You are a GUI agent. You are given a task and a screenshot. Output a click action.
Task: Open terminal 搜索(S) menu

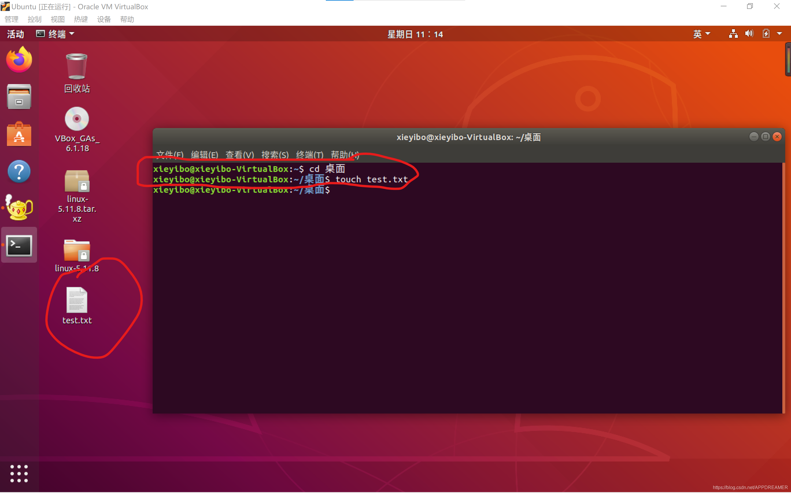pyautogui.click(x=275, y=155)
